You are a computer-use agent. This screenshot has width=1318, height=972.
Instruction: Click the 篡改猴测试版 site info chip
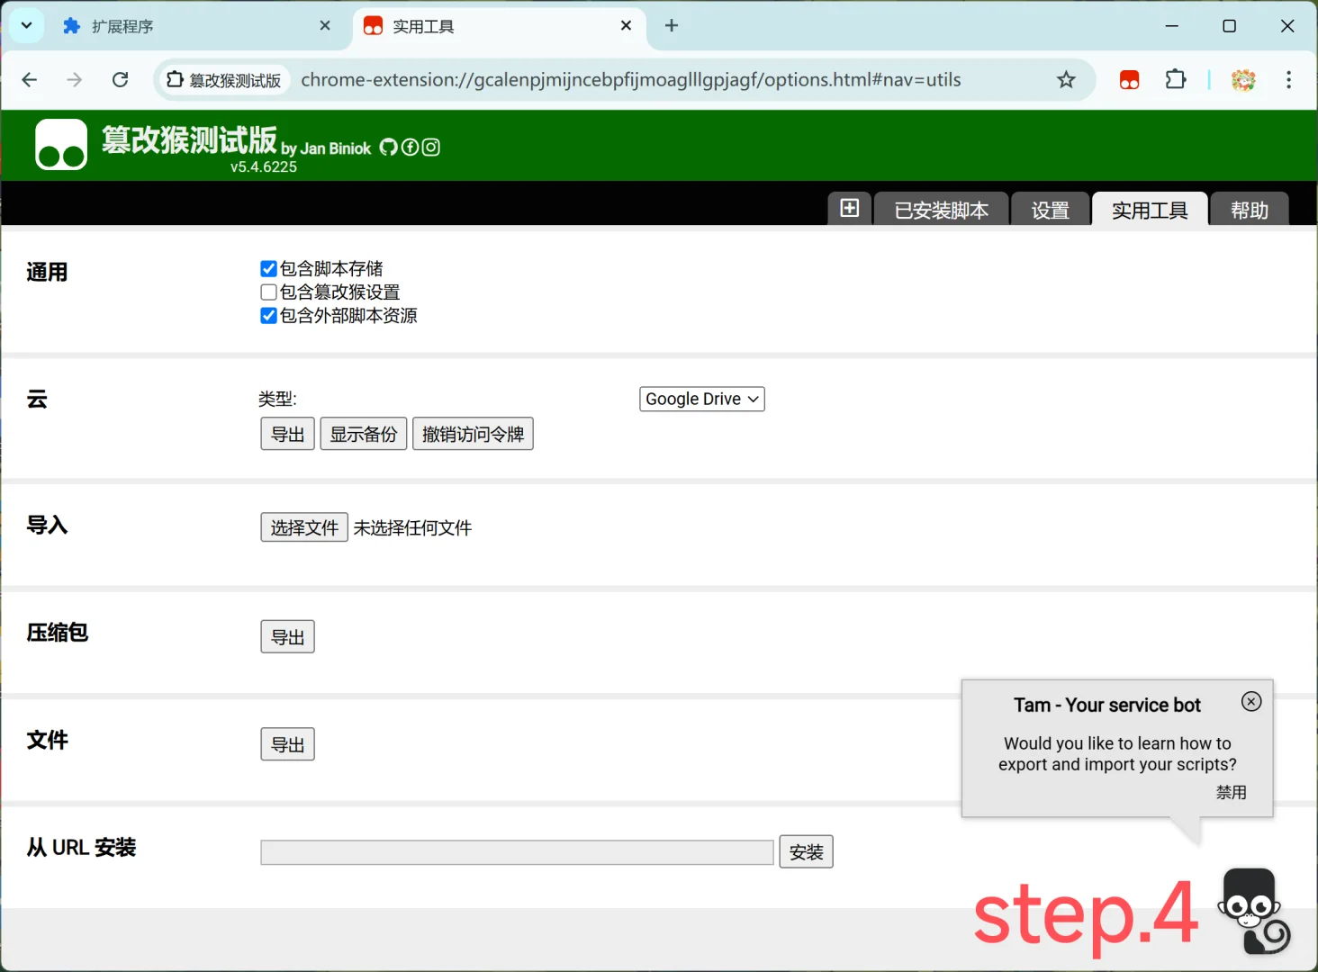coord(224,80)
